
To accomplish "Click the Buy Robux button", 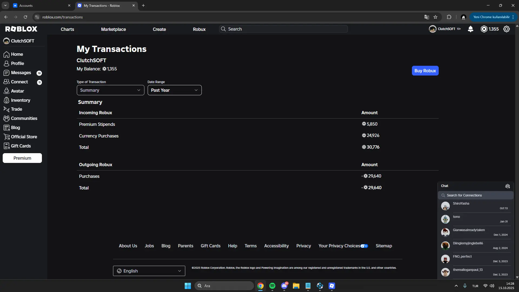I will pyautogui.click(x=425, y=71).
